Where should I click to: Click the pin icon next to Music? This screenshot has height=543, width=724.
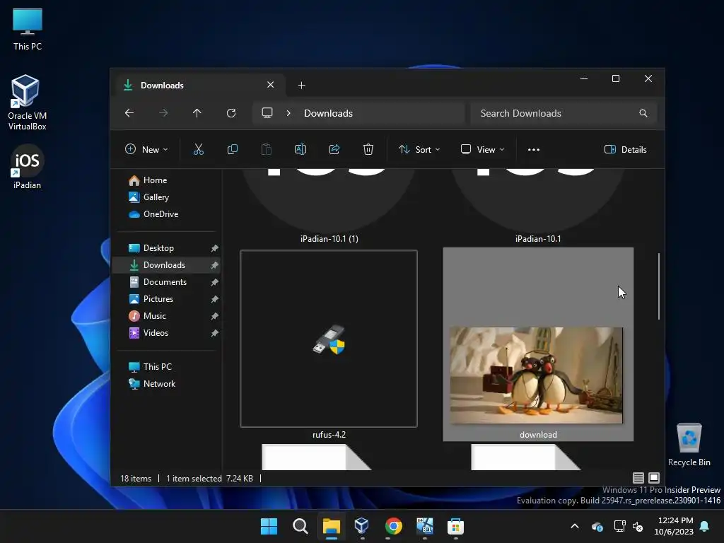[x=215, y=316]
